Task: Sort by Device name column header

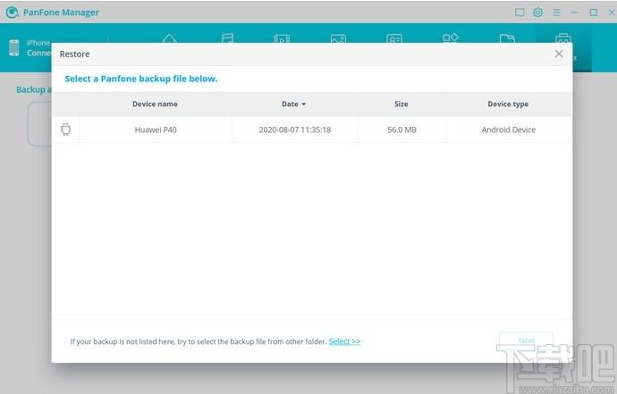Action: click(x=155, y=104)
